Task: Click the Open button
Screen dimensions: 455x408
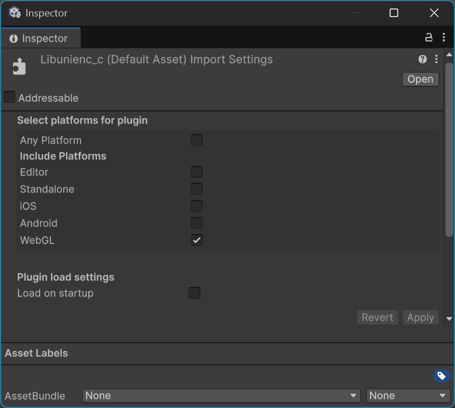Action: click(420, 79)
